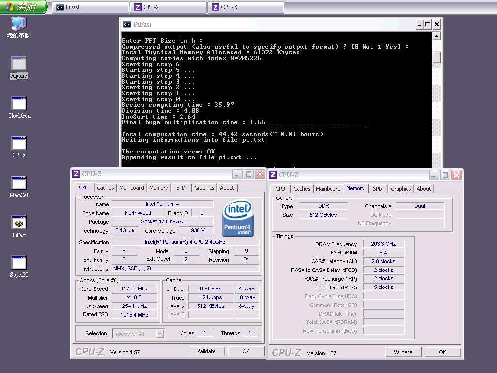Click the Intel Pentium 4 logo
Viewport: 497px width, 373px height.
(238, 218)
